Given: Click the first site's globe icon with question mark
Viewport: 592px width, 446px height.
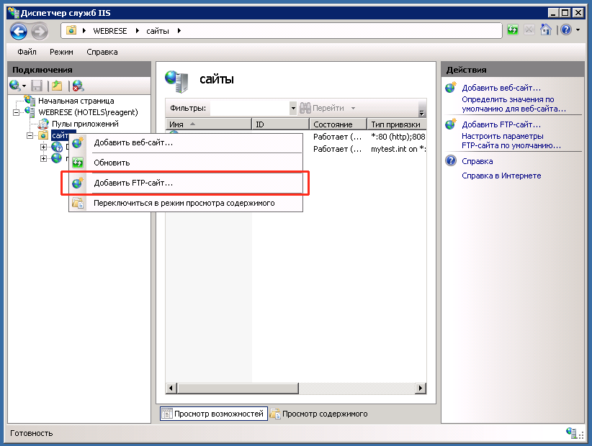Looking at the screenshot, I should 57,147.
